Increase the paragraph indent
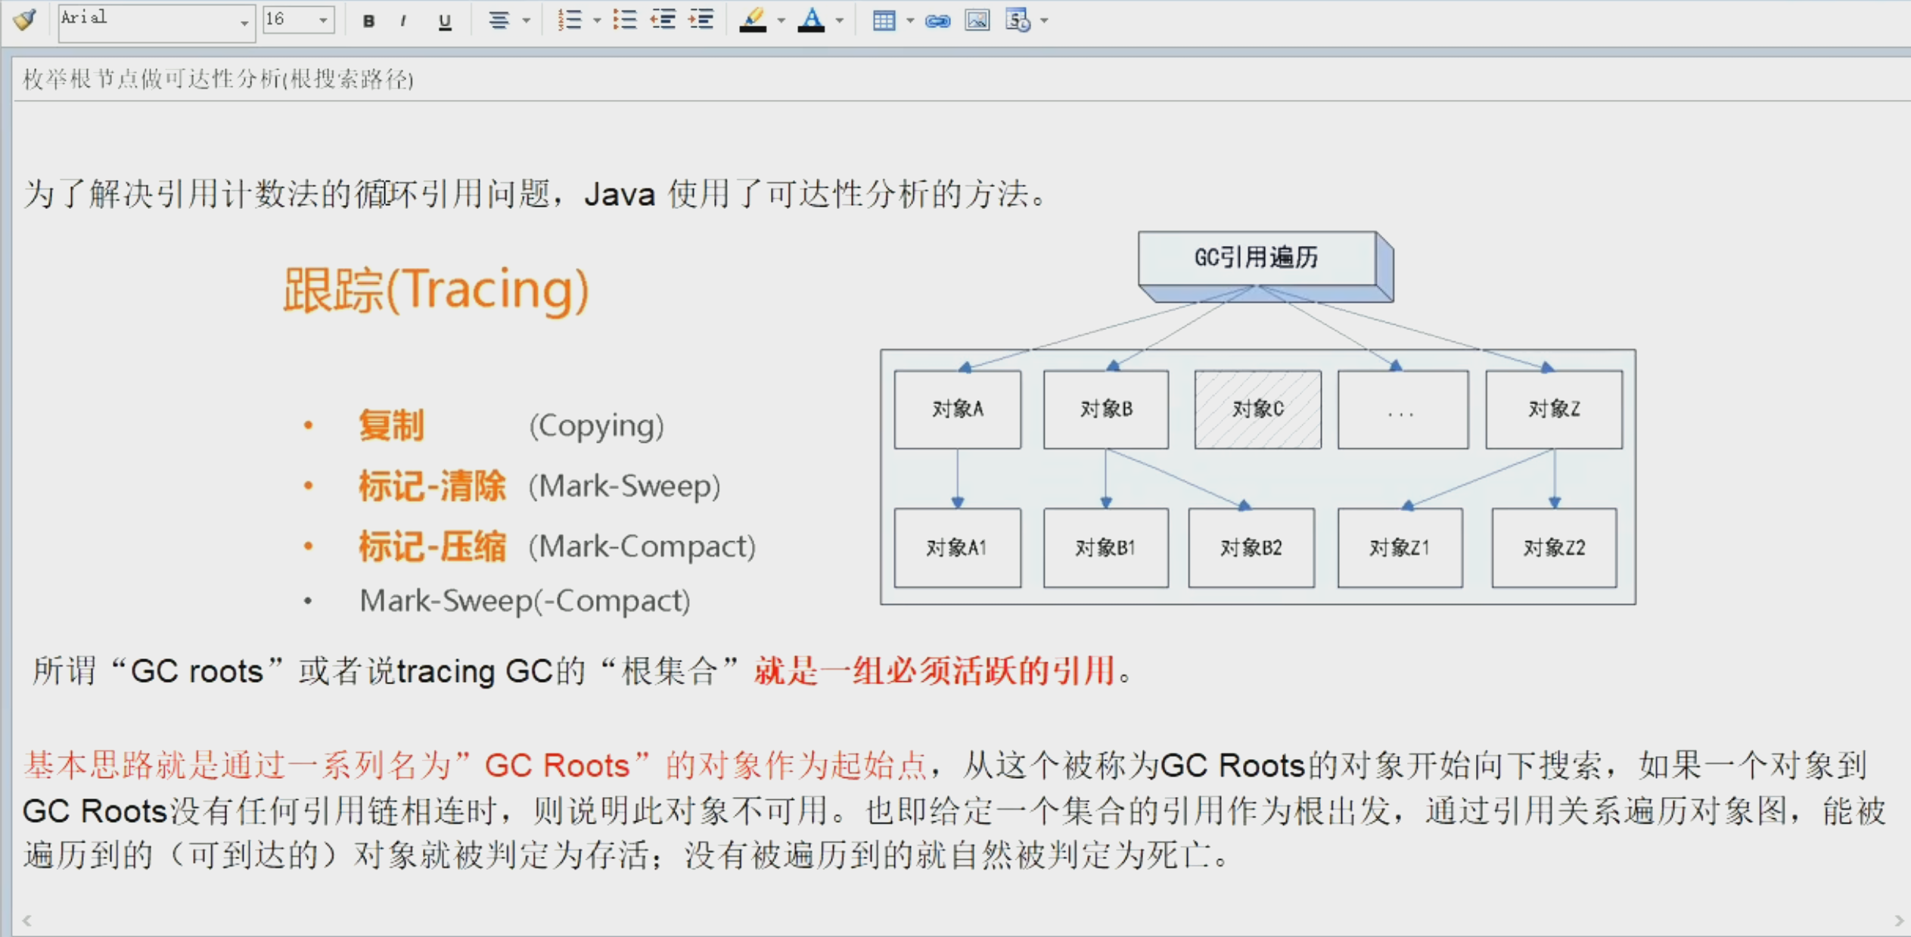Image resolution: width=1911 pixels, height=937 pixels. point(701,20)
